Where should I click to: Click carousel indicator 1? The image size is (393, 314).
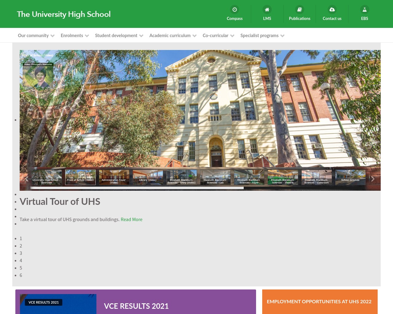click(x=21, y=238)
